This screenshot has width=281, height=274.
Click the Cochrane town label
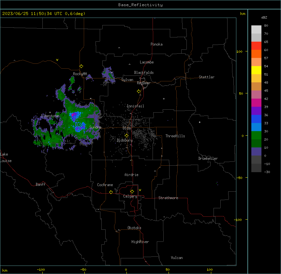tap(105, 185)
